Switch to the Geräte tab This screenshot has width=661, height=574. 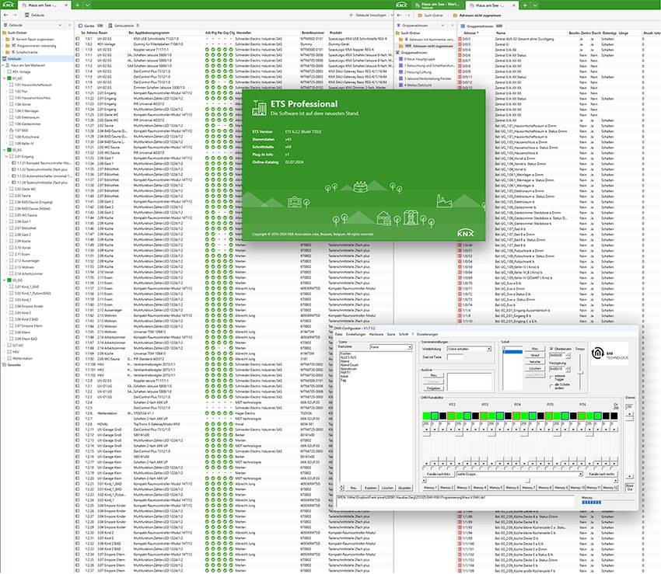click(x=91, y=26)
